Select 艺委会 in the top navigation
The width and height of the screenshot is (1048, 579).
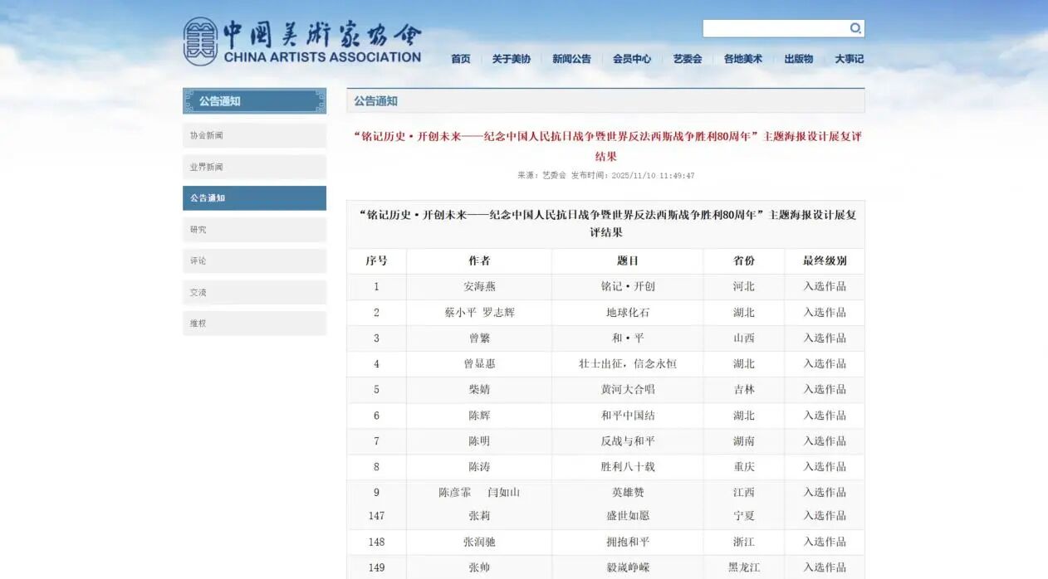point(687,59)
